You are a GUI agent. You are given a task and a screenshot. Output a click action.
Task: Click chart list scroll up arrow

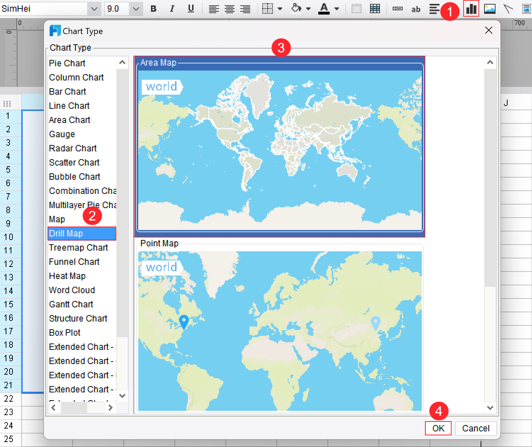coord(122,62)
